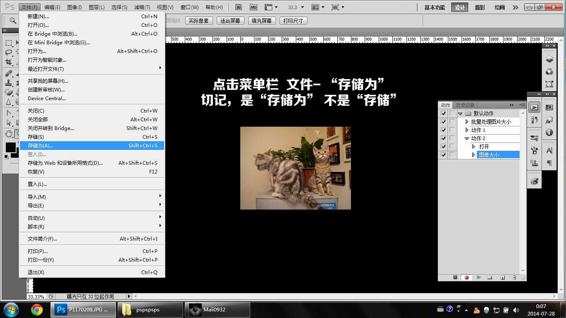Open the Styles fx panel icon

click(x=549, y=120)
